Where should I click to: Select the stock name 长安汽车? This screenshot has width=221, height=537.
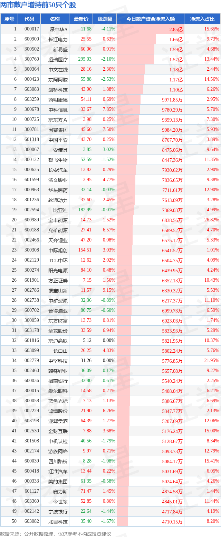(58, 170)
